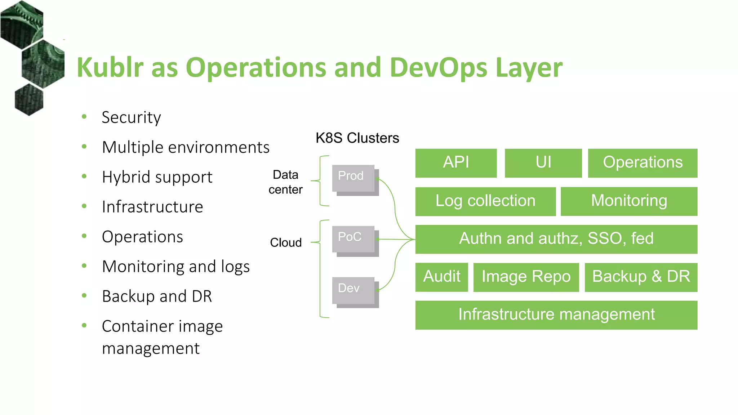Click the K8S Clusters label
The height and width of the screenshot is (415, 738).
[357, 138]
